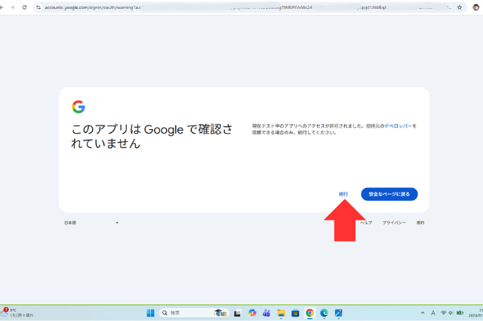The height and width of the screenshot is (321, 483).
Task: Show hidden system tray icons chevron
Action: click(x=422, y=313)
